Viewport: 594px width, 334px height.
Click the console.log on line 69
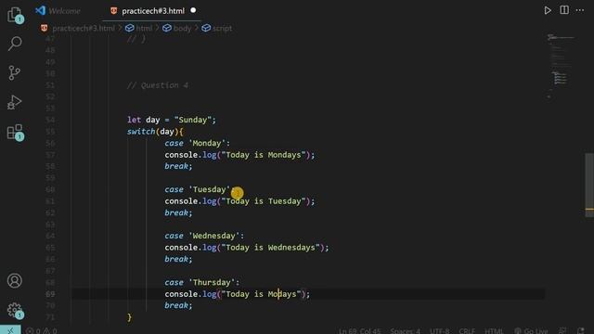[238, 294]
